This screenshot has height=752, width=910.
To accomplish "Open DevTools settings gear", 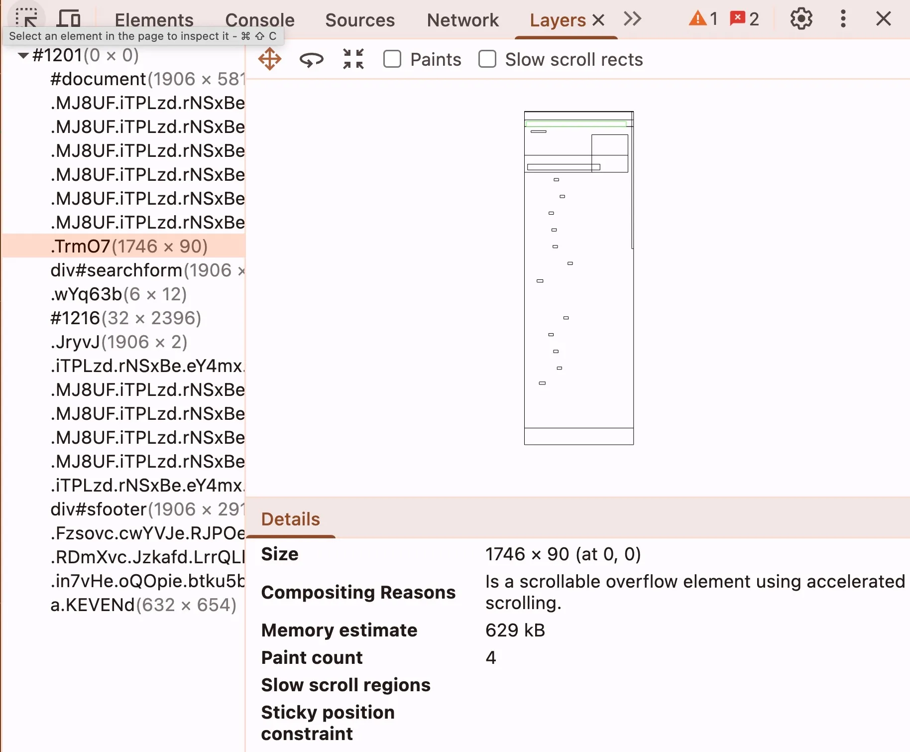I will (801, 19).
